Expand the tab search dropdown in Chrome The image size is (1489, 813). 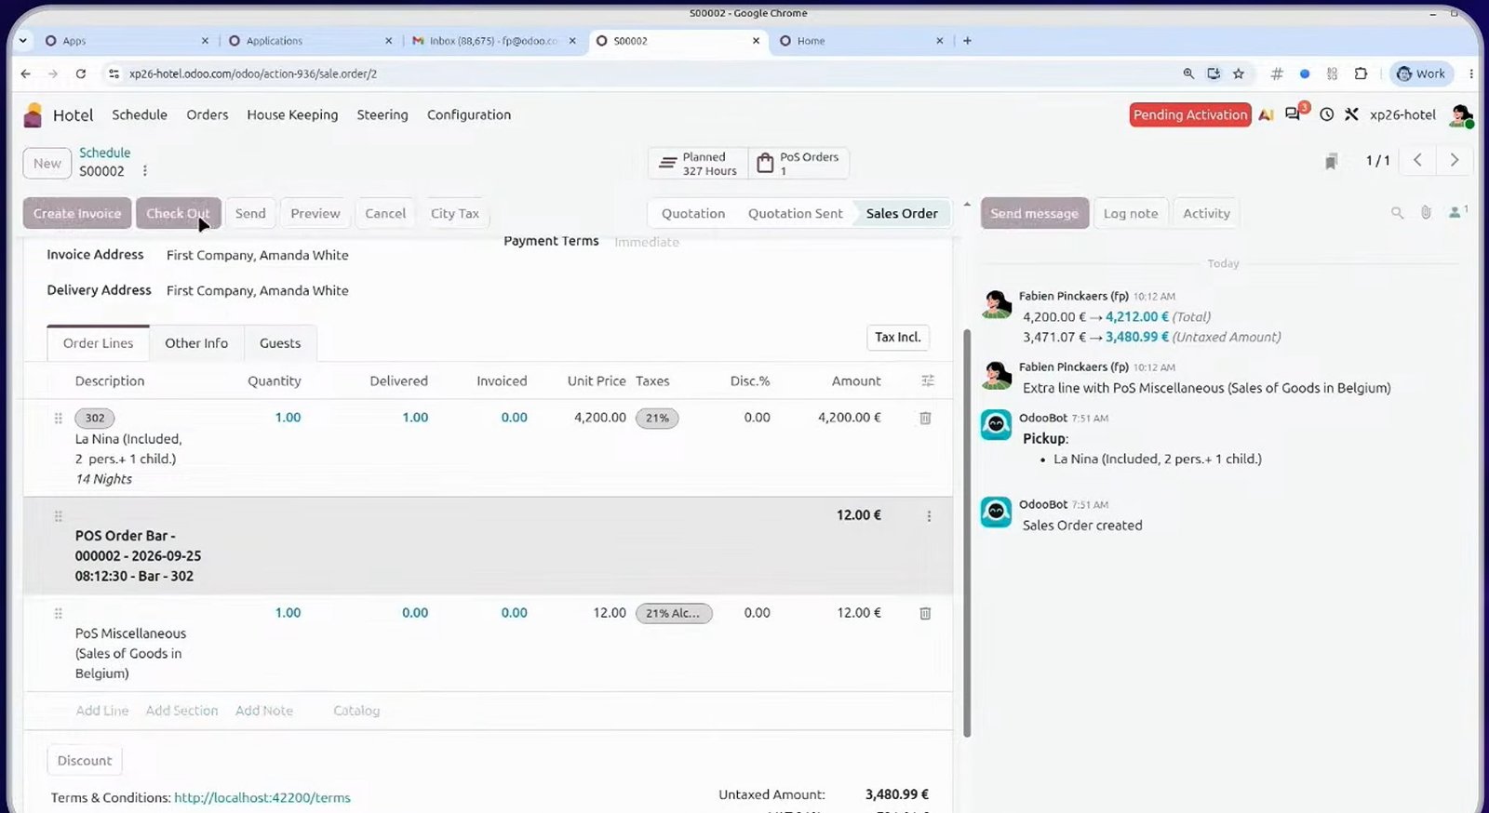pos(23,41)
